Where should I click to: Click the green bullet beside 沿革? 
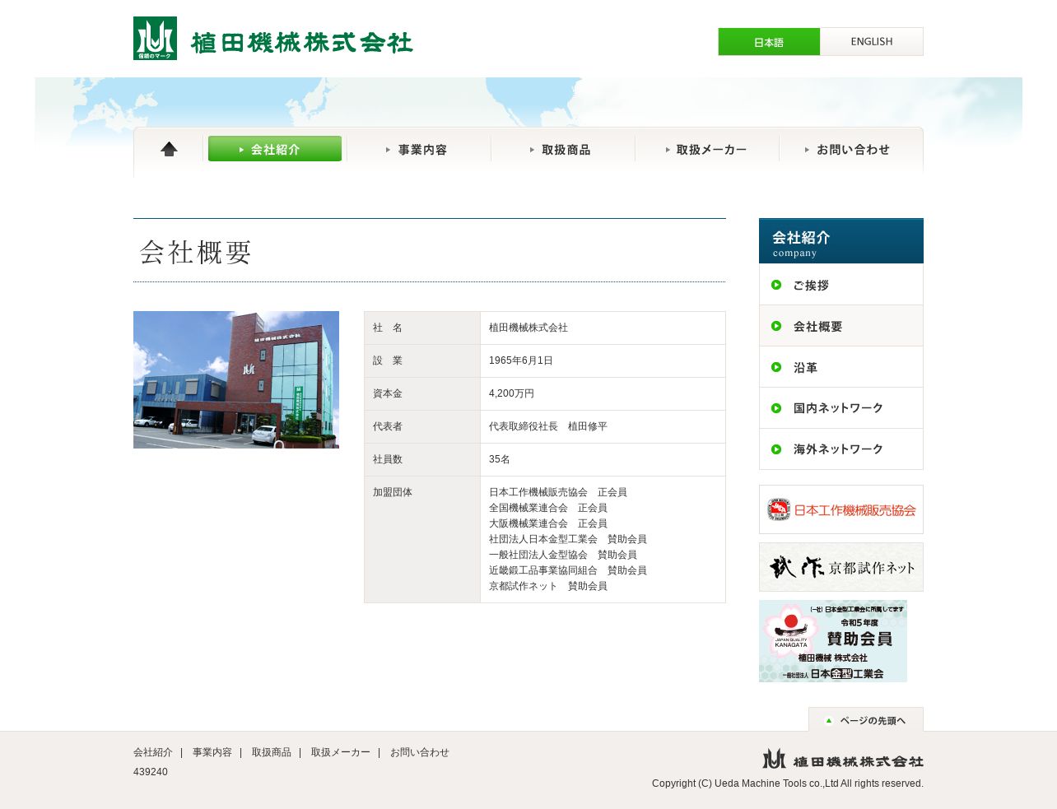coord(776,367)
